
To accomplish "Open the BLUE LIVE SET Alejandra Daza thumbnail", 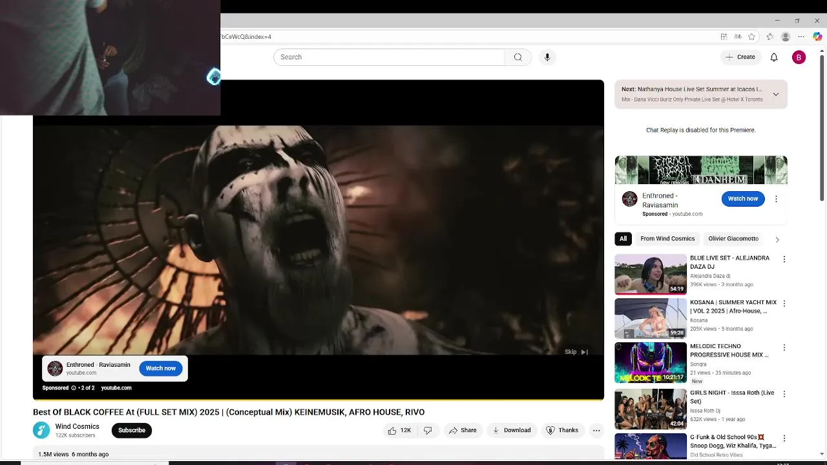I will 651,274.
